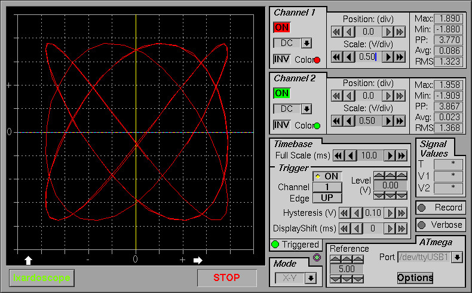Click Channel 2 Position single right arrow

[388, 96]
